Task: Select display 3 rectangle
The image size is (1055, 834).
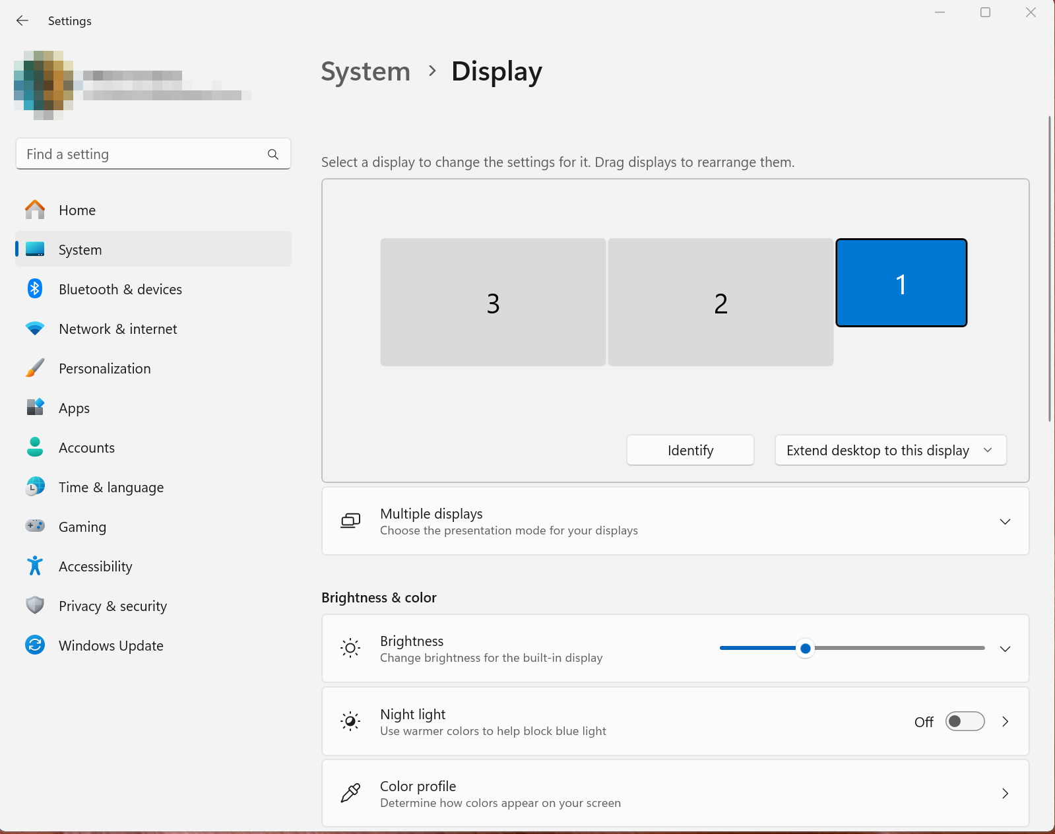Action: pyautogui.click(x=493, y=302)
